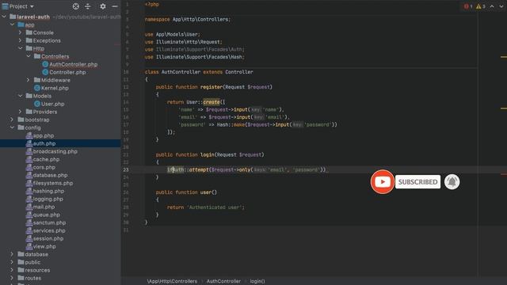The width and height of the screenshot is (507, 285).
Task: Hide the Project panel with minus icon
Action: pos(114,6)
